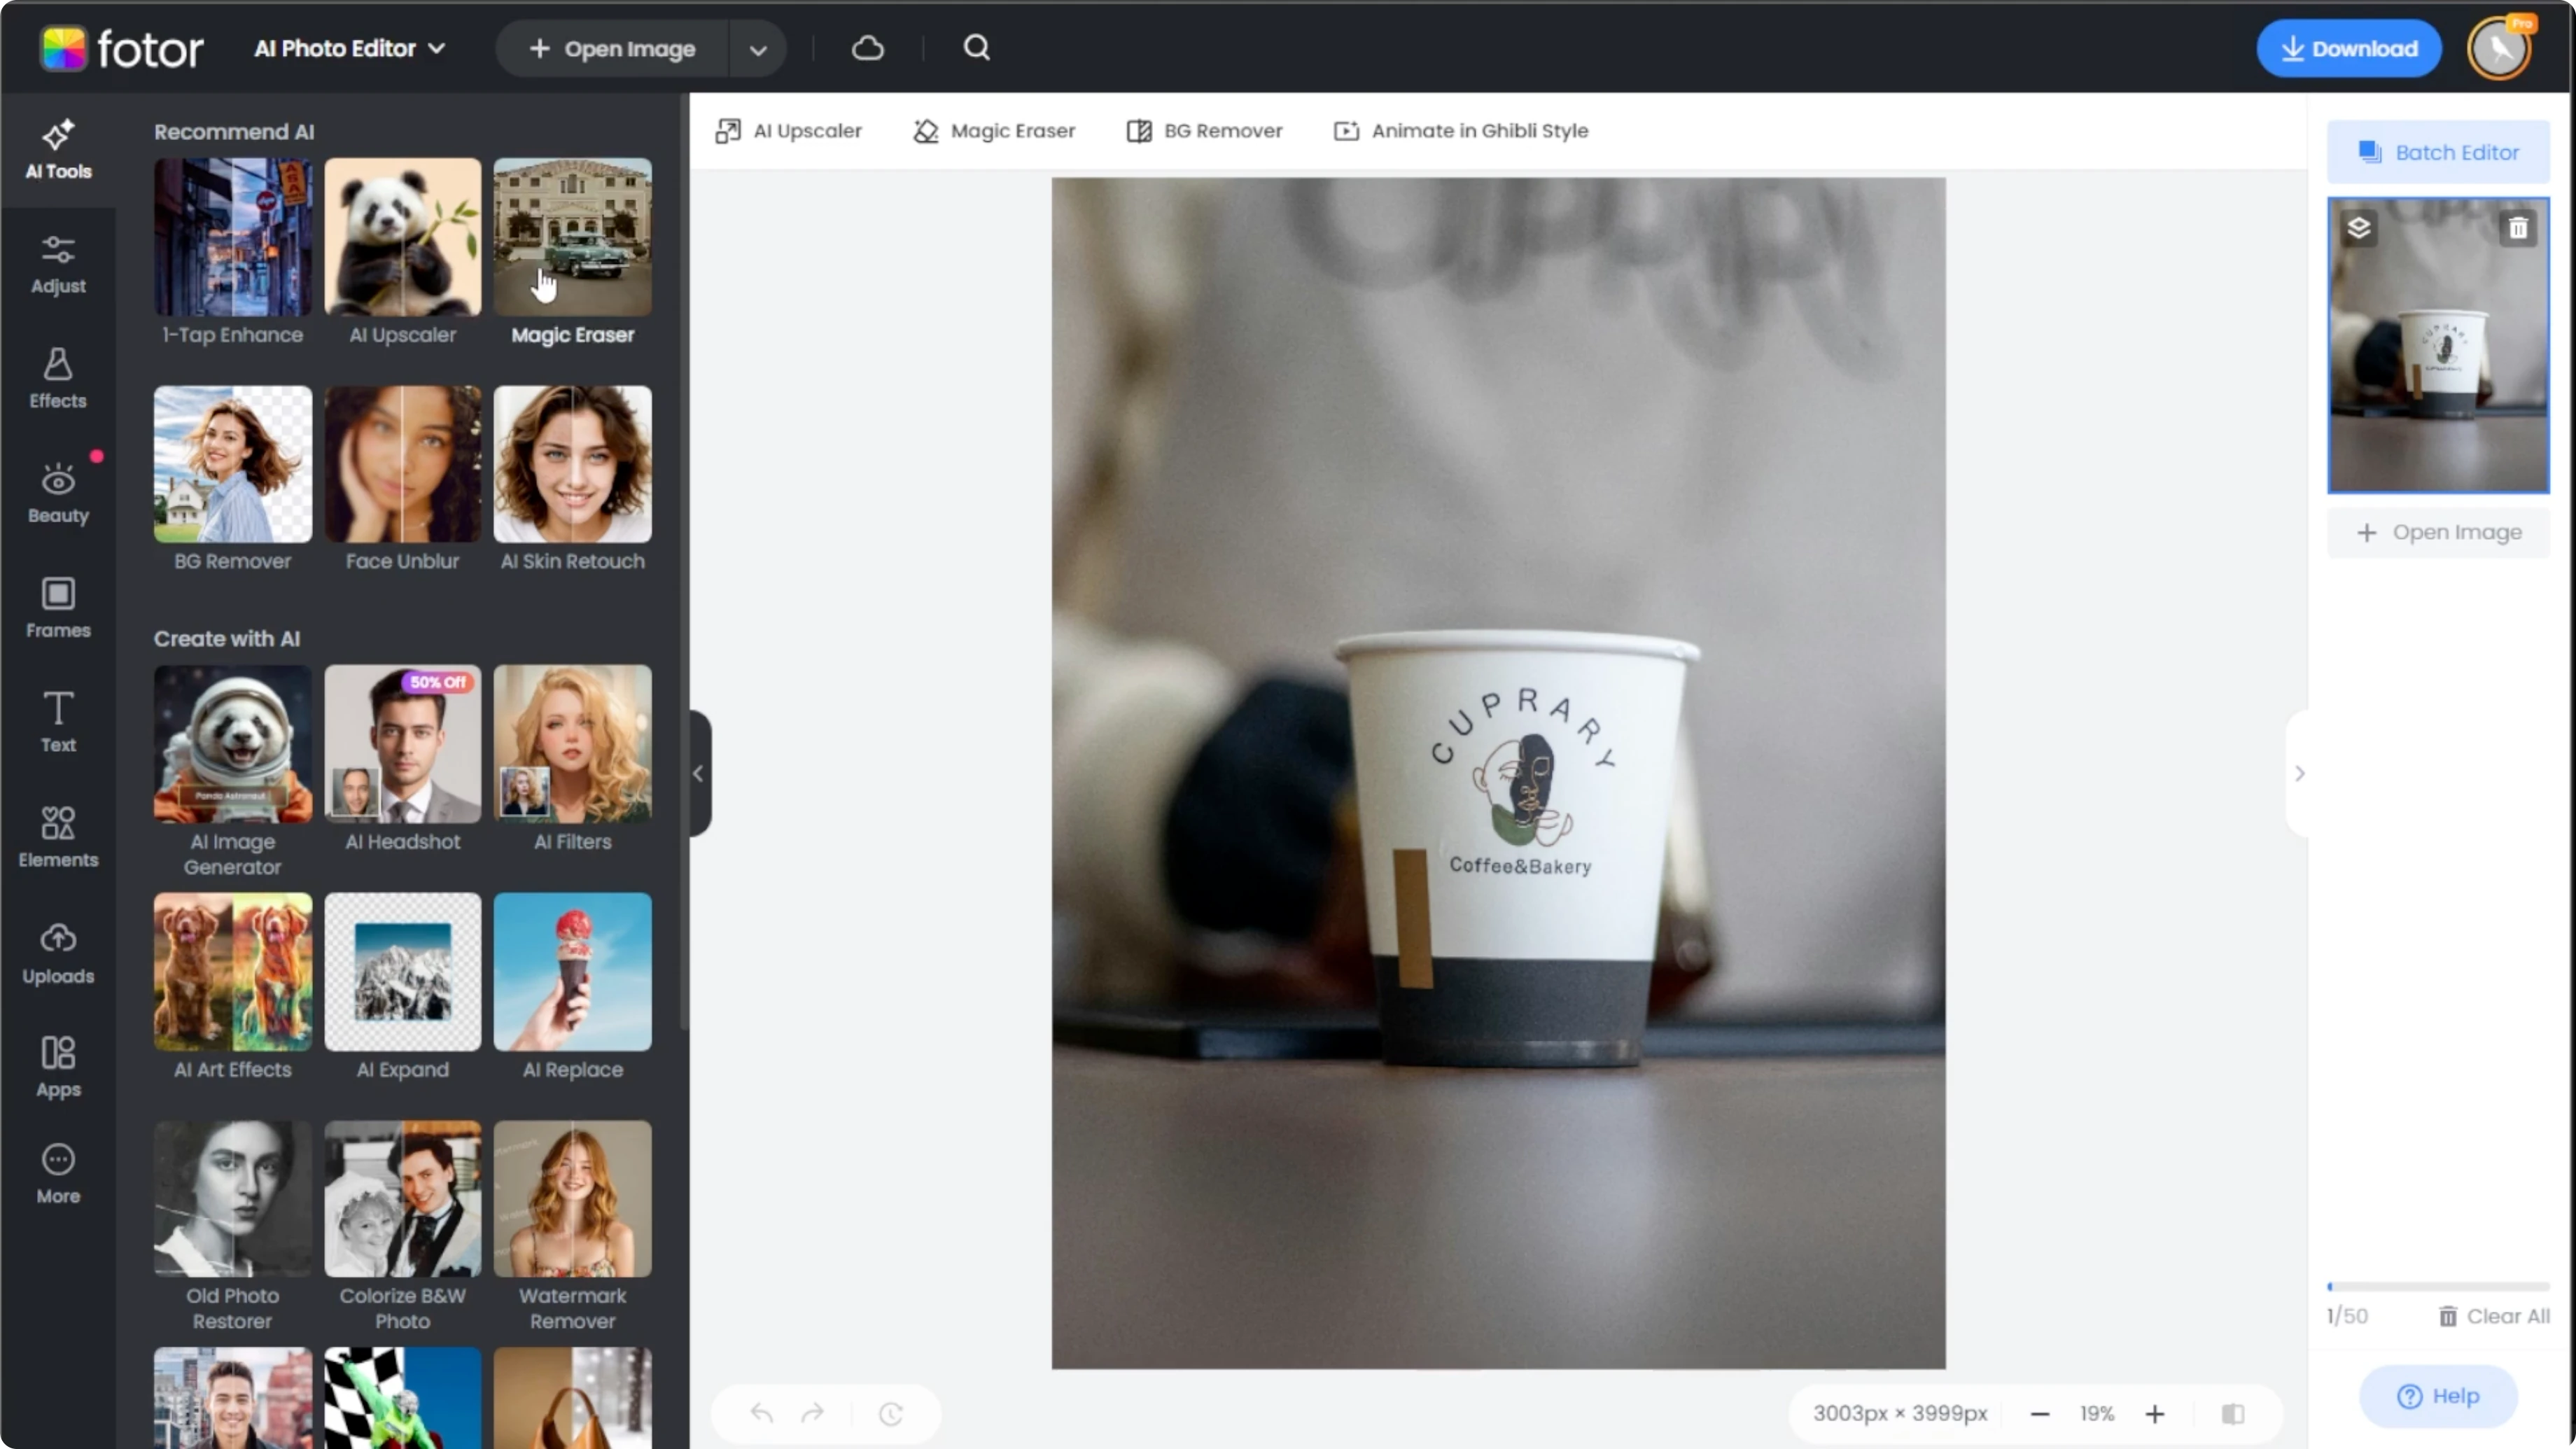Open the Elements sidebar panel

58,838
